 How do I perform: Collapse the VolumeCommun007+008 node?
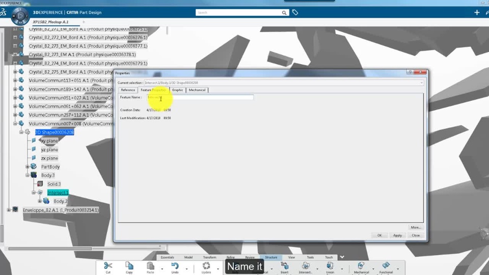pyautogui.click(x=15, y=123)
